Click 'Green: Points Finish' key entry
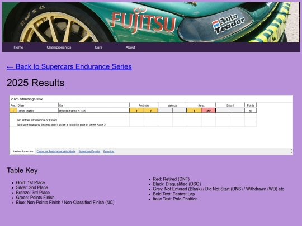Screen dimensions: 302x226 35,198
